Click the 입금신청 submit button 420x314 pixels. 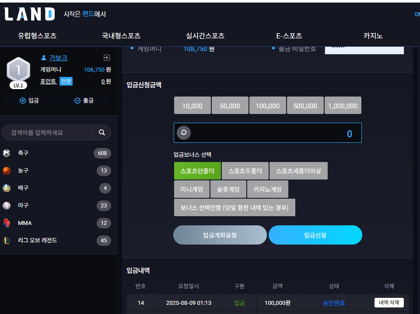pyautogui.click(x=315, y=235)
